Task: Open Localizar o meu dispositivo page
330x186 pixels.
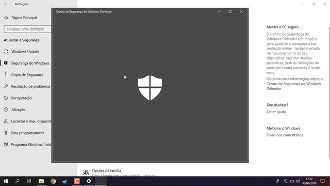Action: tap(31, 121)
